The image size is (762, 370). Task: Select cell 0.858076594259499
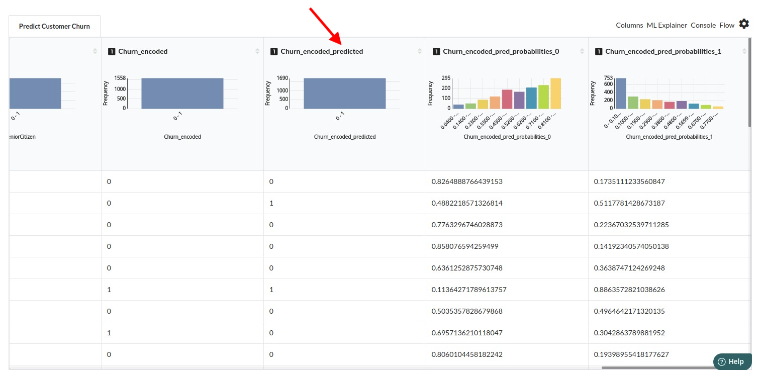coord(507,246)
